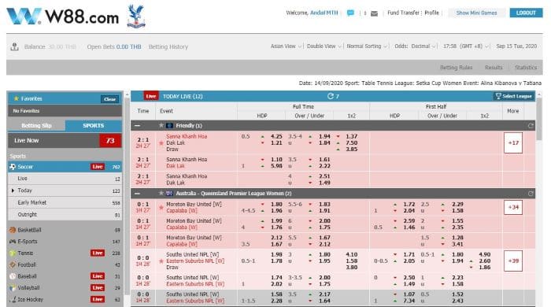Collapse the Friendly league section
551x307 pixels.
pyautogui.click(x=138, y=125)
